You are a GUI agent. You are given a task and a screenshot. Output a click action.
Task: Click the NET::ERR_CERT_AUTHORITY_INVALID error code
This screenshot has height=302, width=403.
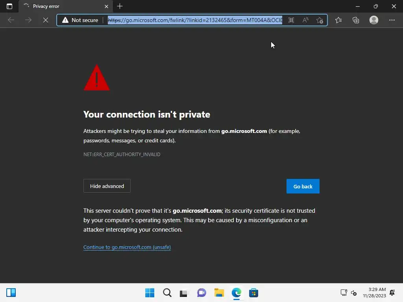(122, 154)
